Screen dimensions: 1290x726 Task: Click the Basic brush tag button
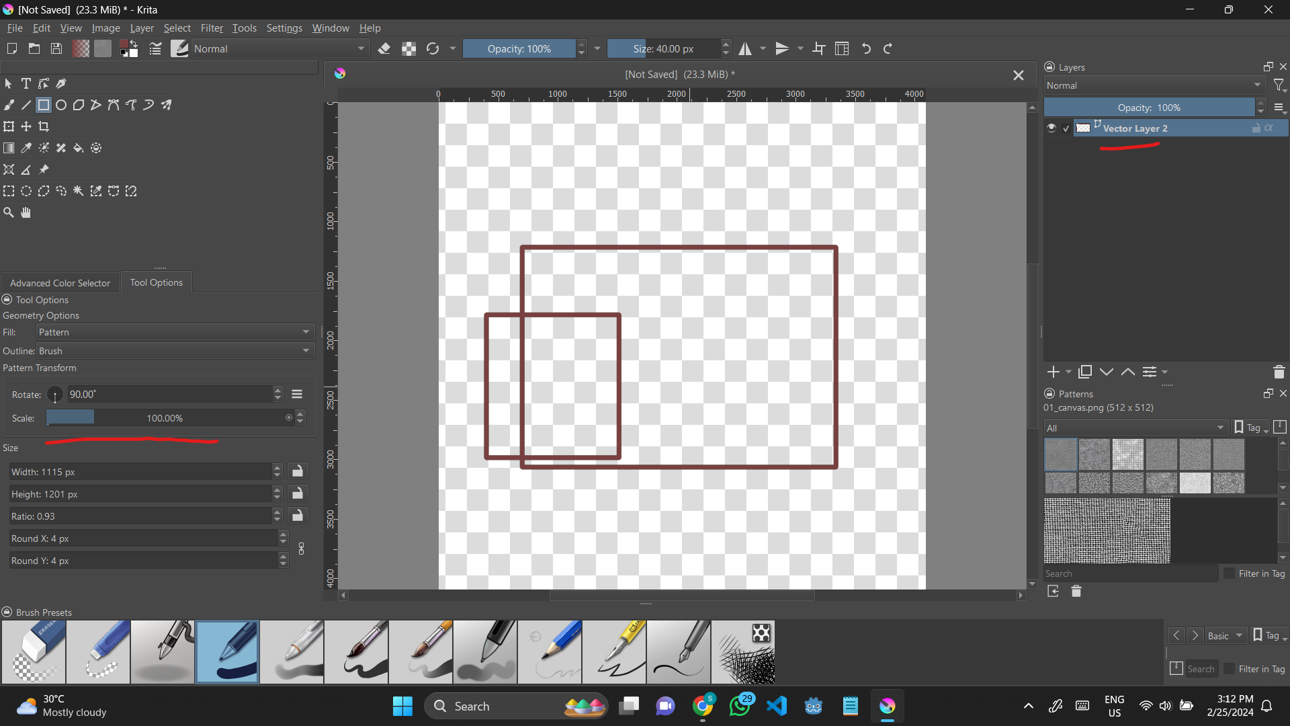[1225, 635]
